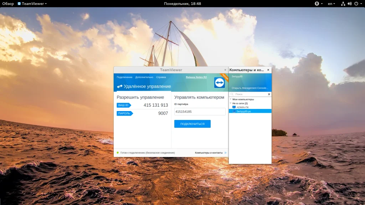The height and width of the screenshot is (205, 365).
Task: Click the volume icon in system tray
Action: 350,4
